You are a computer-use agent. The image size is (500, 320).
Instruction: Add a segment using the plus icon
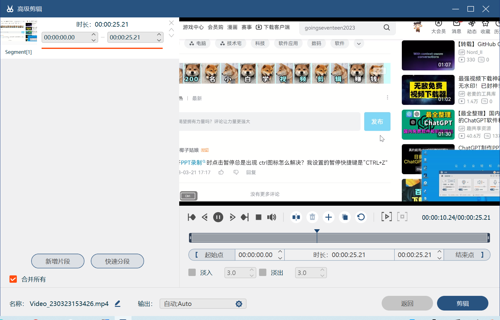328,217
